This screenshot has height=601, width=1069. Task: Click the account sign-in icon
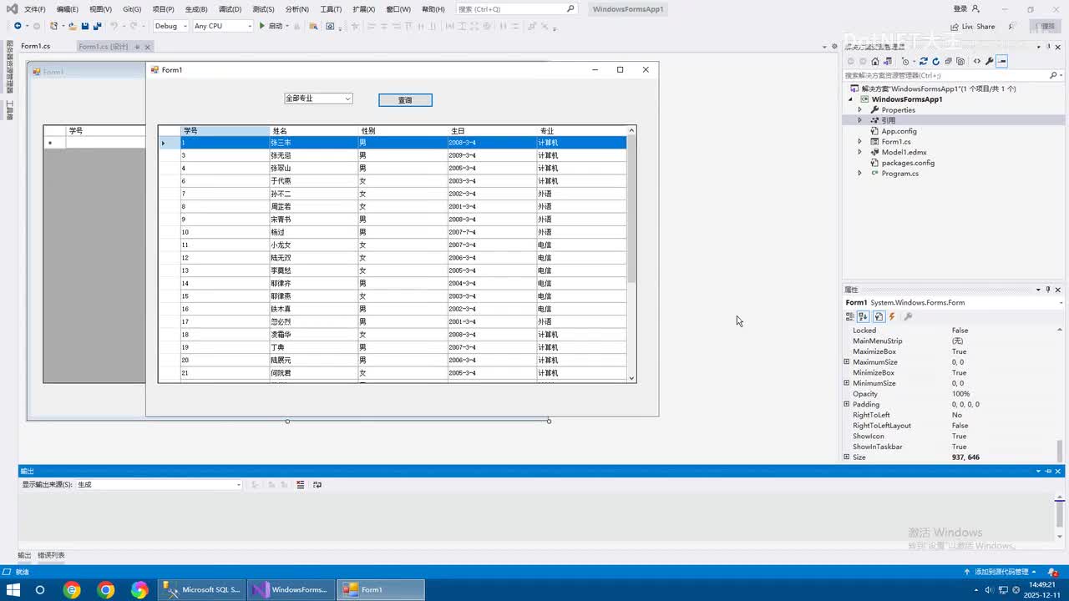975,8
